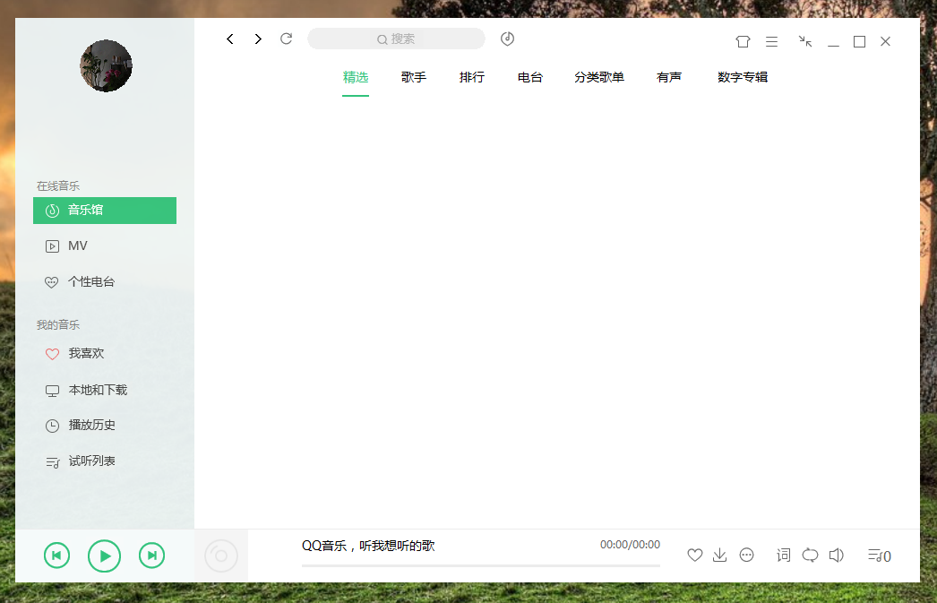
Task: Play the previous track
Action: click(56, 556)
